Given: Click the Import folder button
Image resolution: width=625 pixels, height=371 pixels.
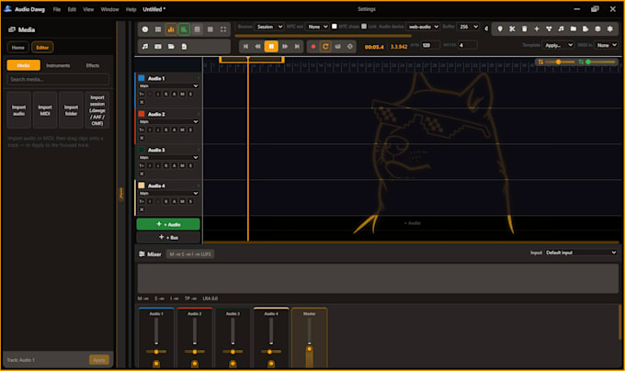Looking at the screenshot, I should [71, 110].
